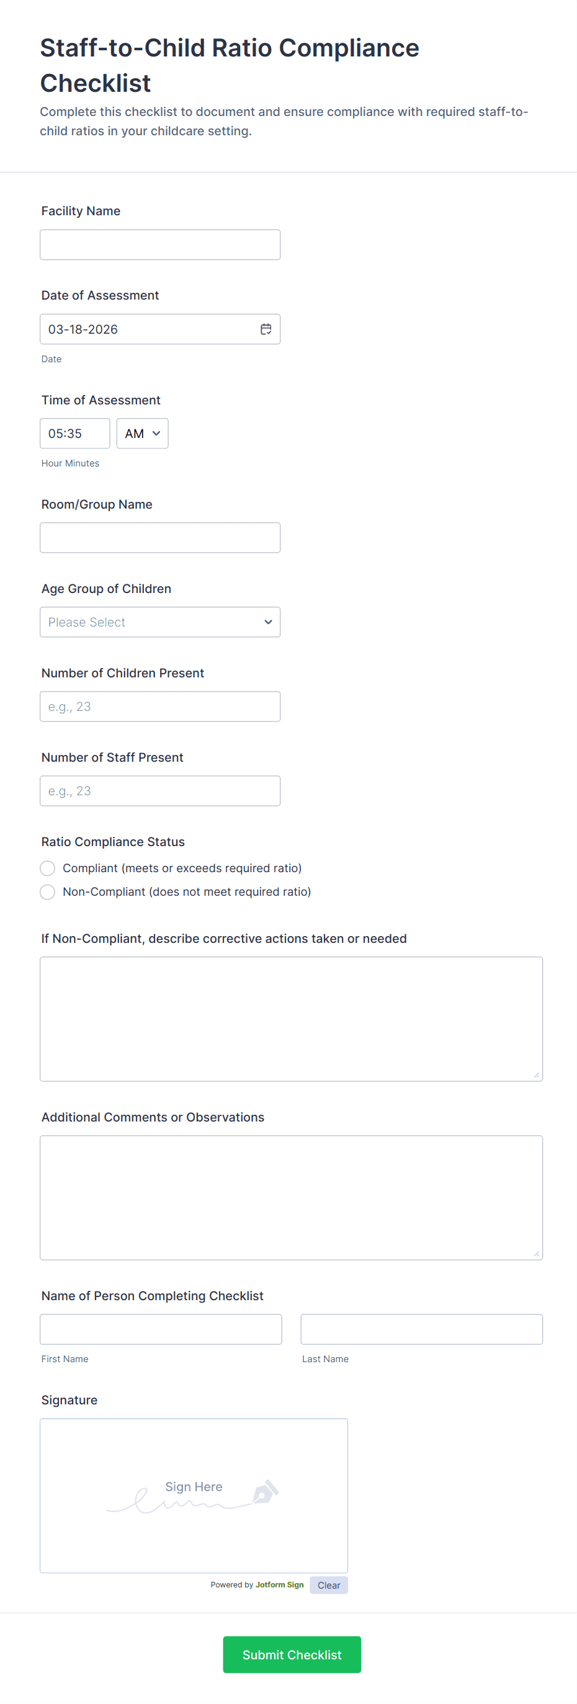Click Additional Comments text area

(291, 1197)
